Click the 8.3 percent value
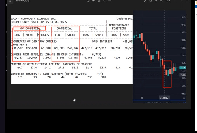 [x=118, y=68]
